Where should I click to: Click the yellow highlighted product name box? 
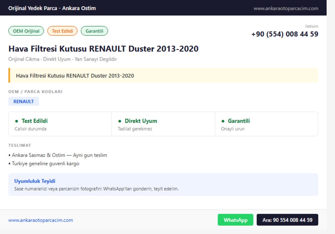coord(163,76)
